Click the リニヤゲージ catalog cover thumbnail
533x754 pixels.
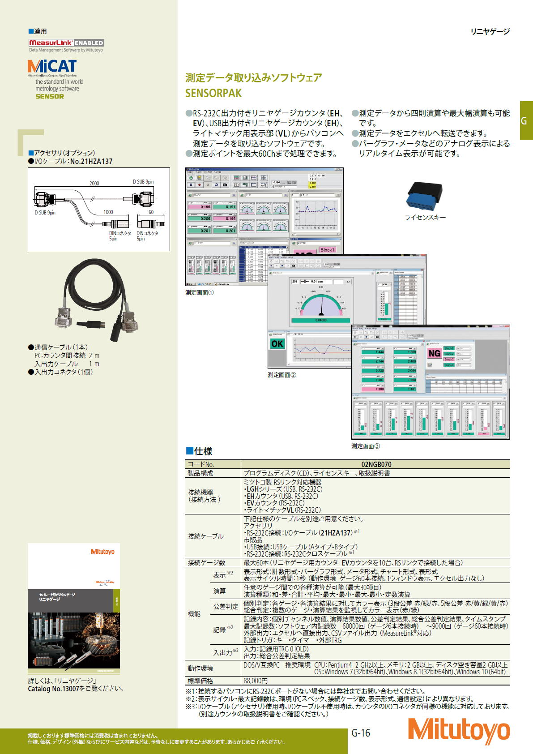click(74, 609)
